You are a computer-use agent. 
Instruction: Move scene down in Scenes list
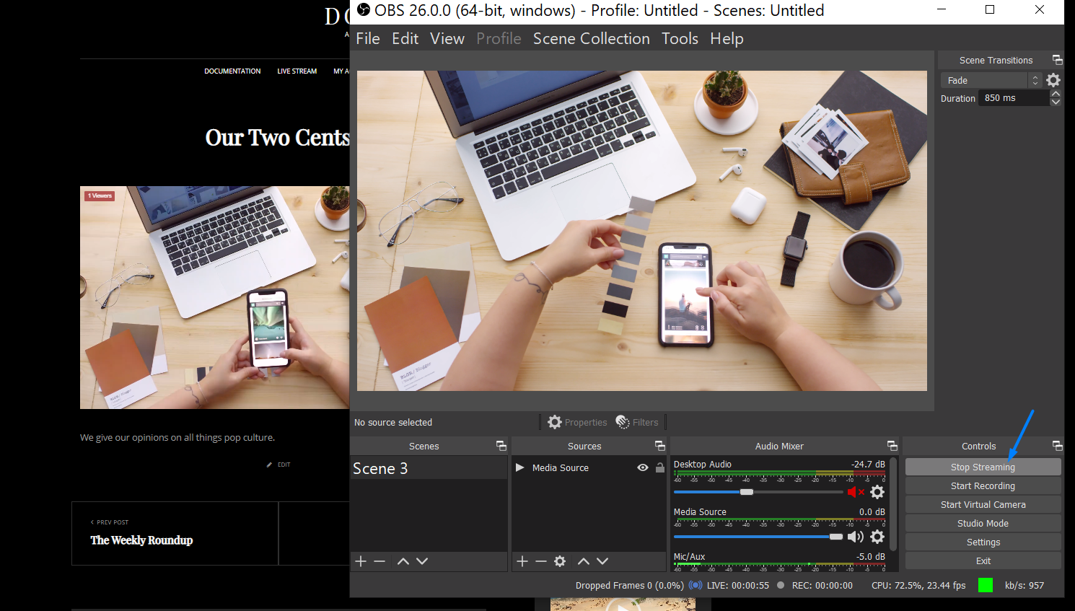point(422,561)
